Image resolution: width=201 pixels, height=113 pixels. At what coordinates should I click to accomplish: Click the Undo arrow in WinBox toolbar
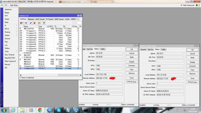[x=3, y=5]
